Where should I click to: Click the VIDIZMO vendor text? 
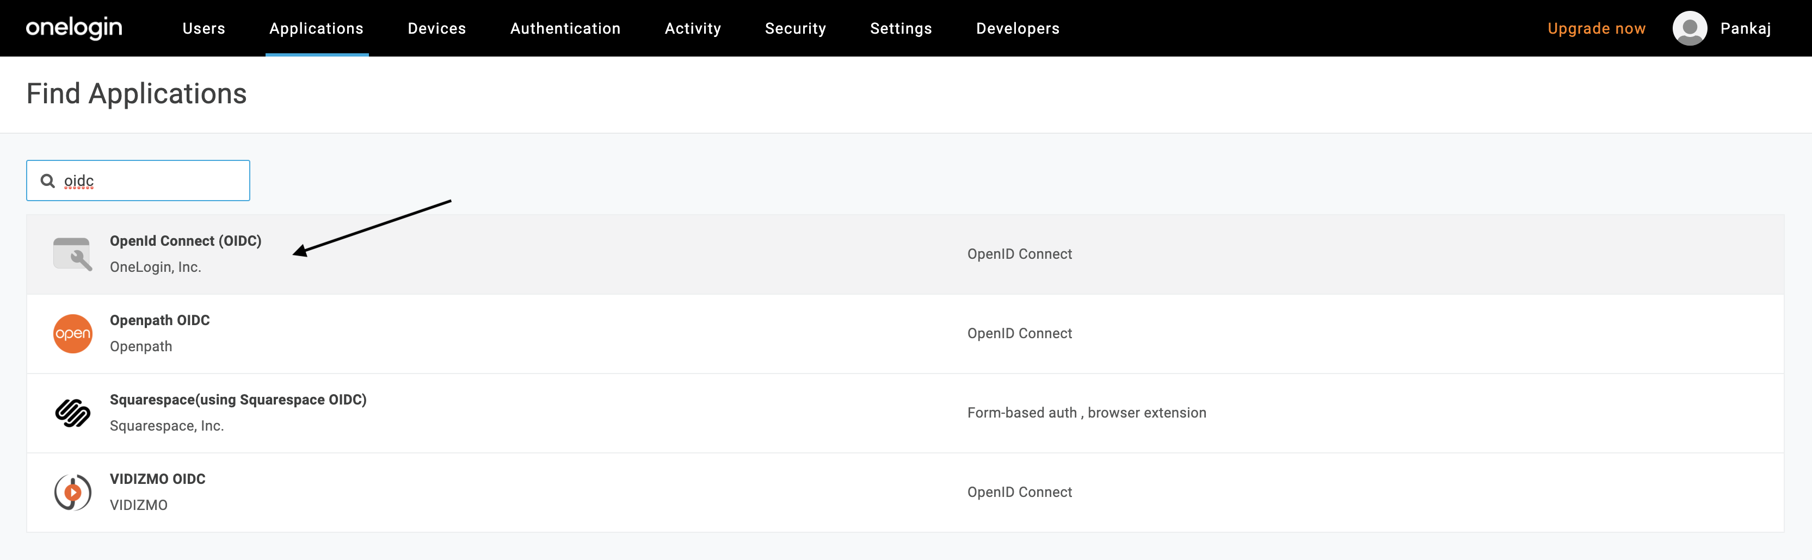tap(139, 505)
